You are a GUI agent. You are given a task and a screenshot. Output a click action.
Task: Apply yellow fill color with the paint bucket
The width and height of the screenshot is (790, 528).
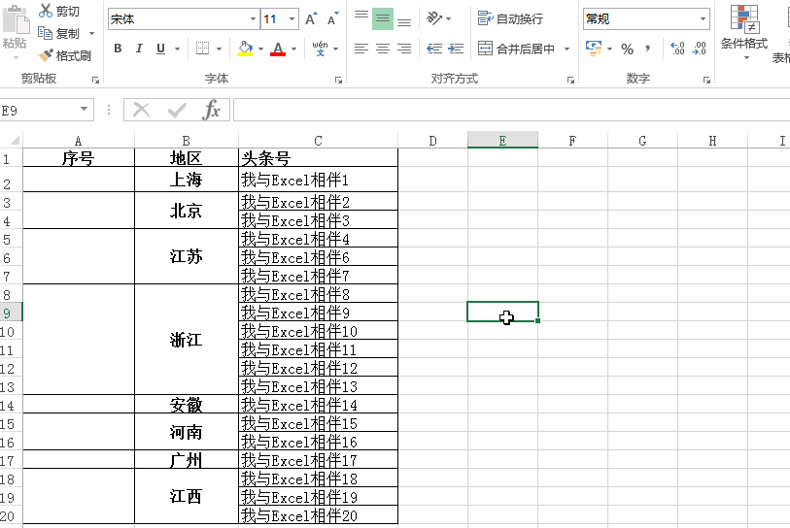click(246, 49)
